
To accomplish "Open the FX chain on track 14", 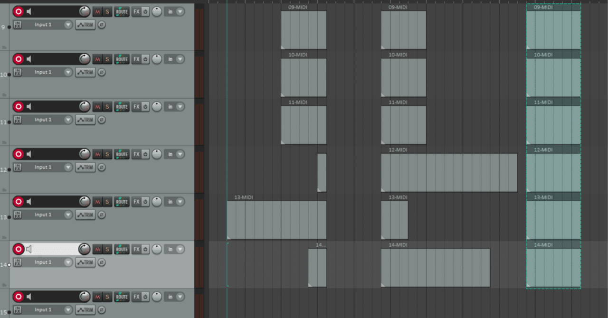I will tap(136, 249).
